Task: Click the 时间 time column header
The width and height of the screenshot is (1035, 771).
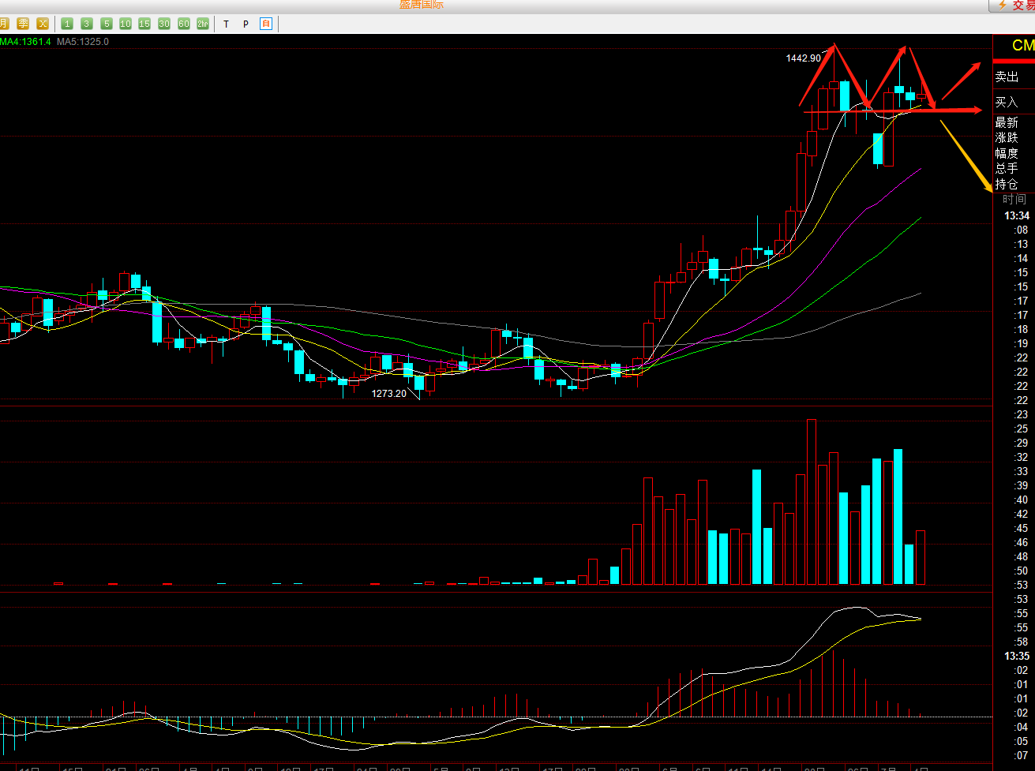Action: [x=1014, y=199]
